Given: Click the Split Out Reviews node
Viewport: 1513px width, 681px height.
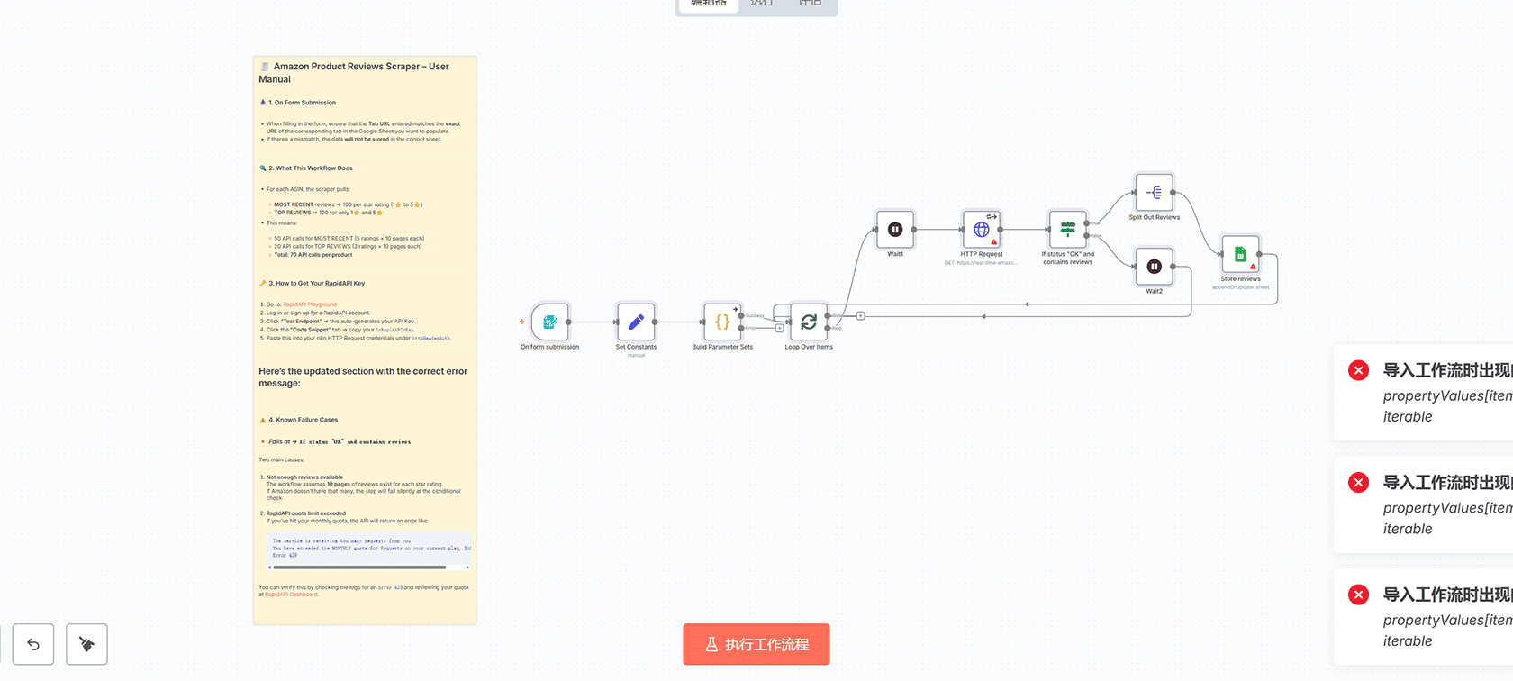Looking at the screenshot, I should 1155,193.
